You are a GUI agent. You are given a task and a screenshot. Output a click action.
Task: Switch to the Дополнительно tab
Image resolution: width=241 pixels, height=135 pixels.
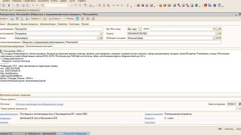(48, 24)
